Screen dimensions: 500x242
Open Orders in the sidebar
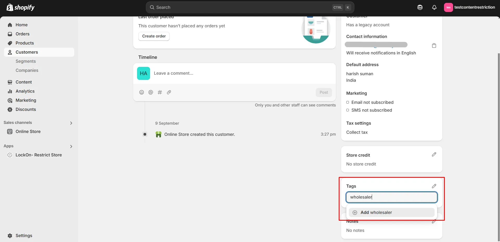pos(39,34)
